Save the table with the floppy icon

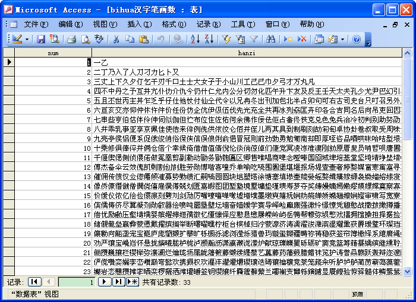(41, 39)
